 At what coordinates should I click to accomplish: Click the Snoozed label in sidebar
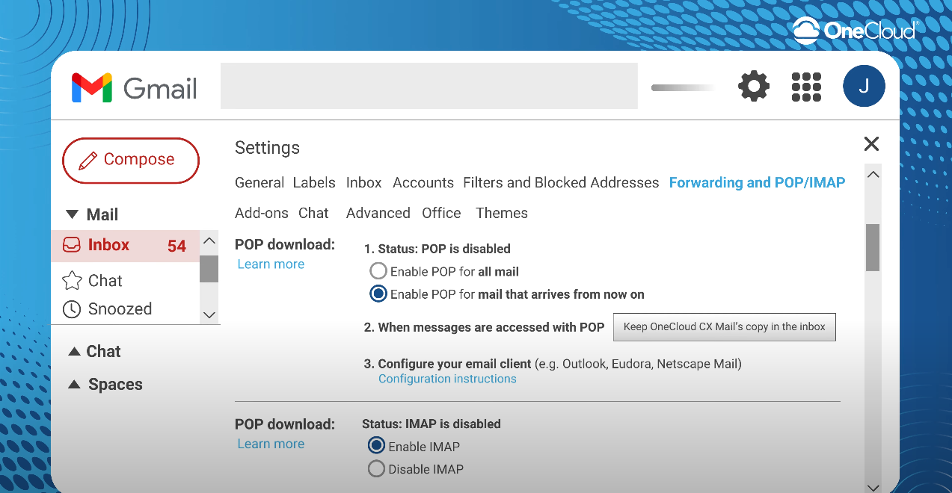tap(120, 309)
